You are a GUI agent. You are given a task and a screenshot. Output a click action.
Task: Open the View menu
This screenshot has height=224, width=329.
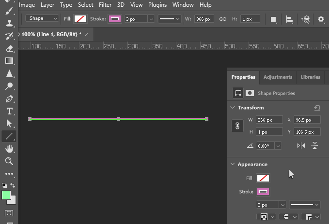(x=136, y=5)
